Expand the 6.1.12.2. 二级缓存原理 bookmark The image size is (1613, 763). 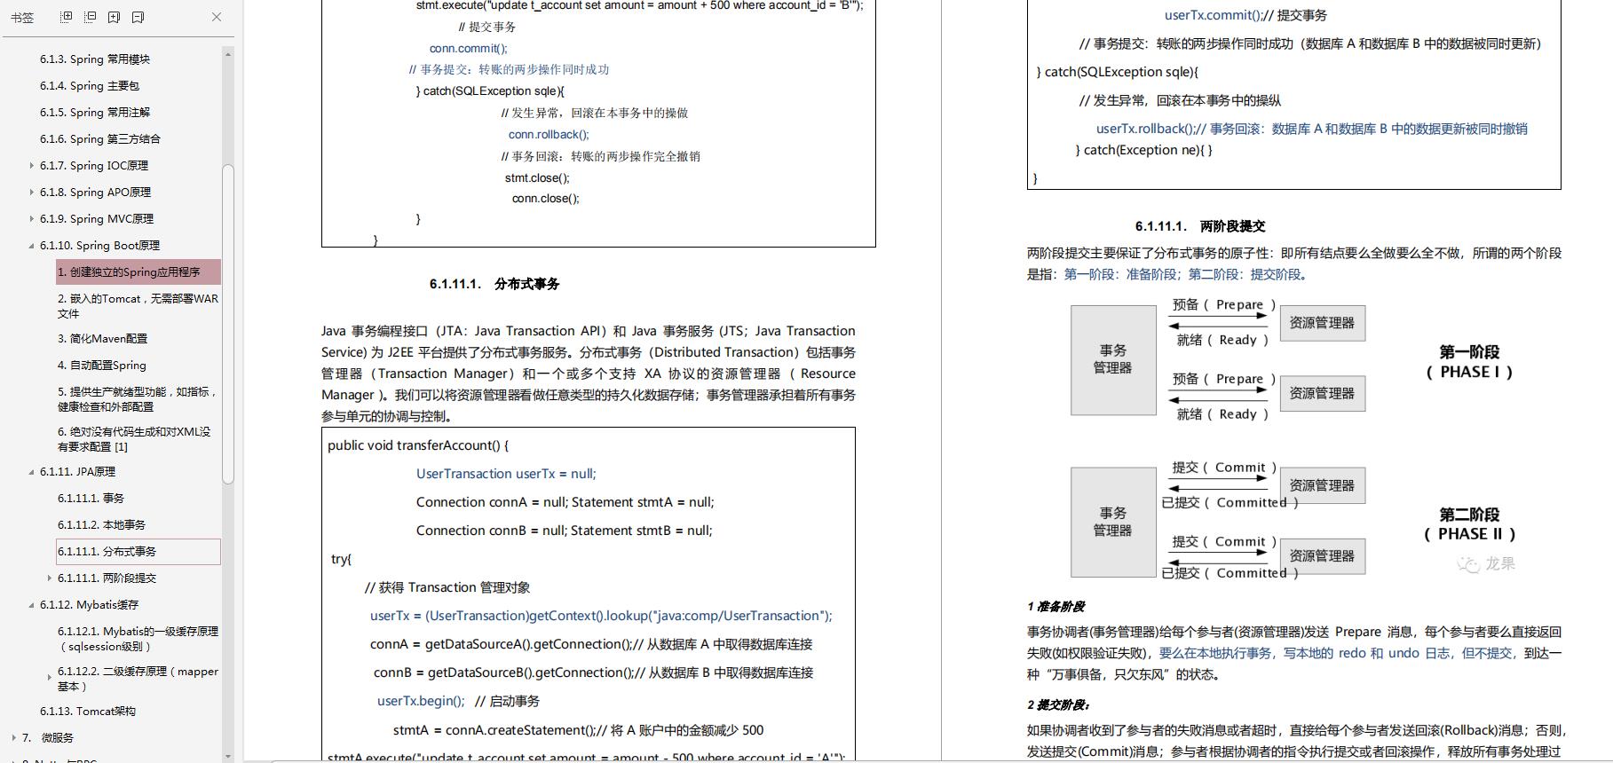point(50,678)
